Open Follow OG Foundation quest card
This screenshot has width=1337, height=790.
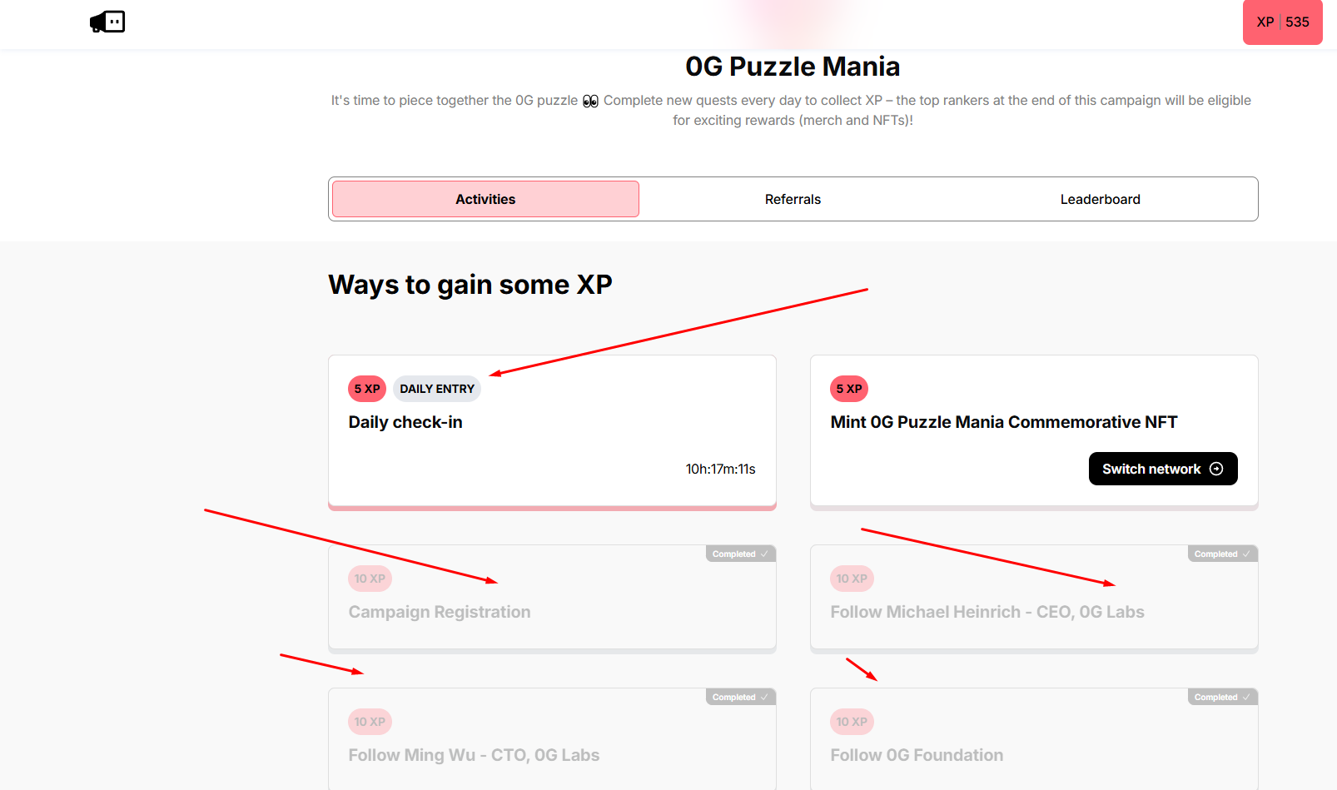click(917, 755)
